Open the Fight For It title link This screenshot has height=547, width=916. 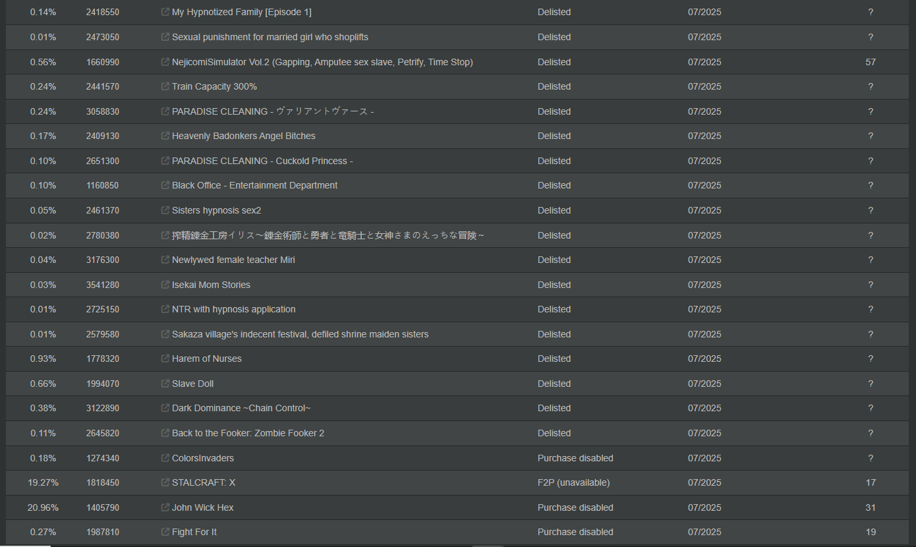[x=194, y=532]
